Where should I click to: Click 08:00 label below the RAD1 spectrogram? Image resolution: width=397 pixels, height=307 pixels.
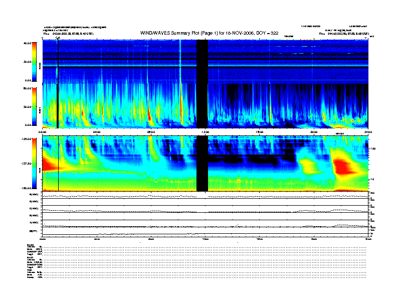tap(151, 132)
